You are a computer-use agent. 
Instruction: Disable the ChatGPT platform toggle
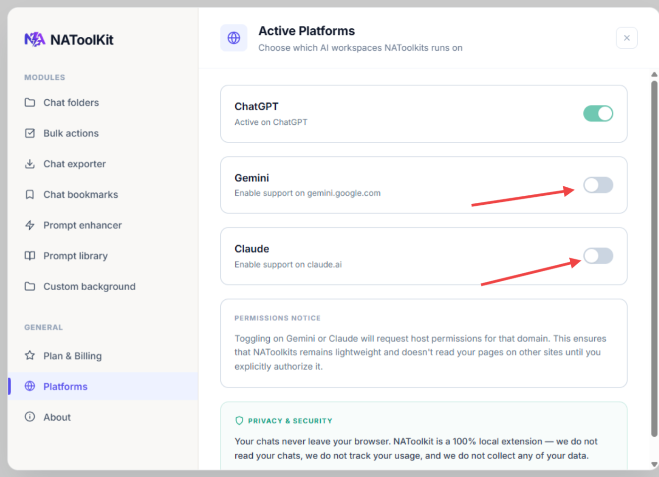click(598, 113)
